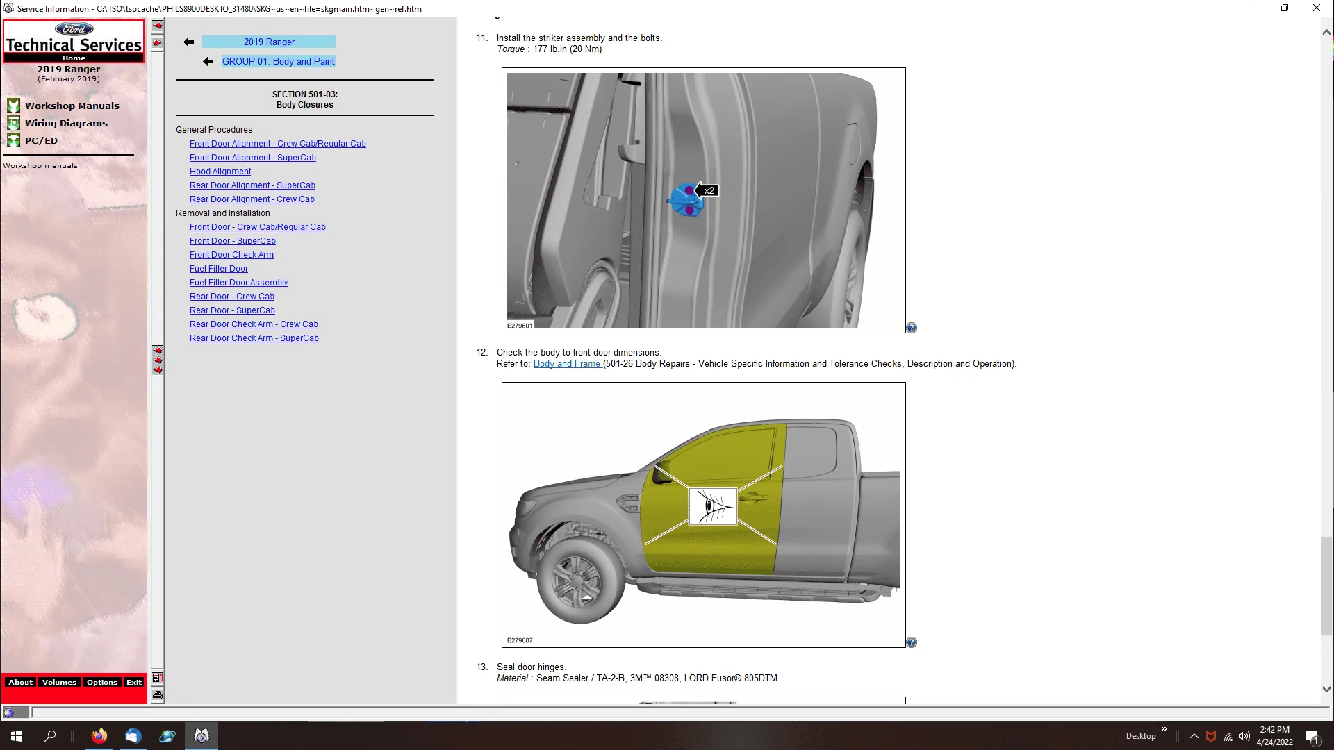Screen dimensions: 1334x750
Task: Click the globe status icon at the bottom left
Action: coord(9,712)
